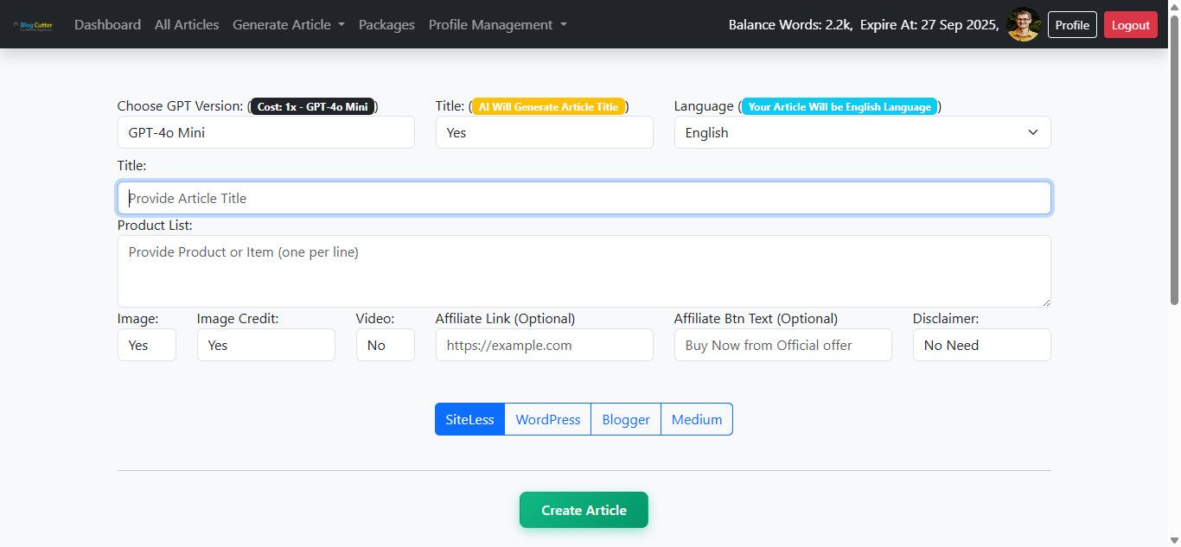Click the Profile button
The image size is (1181, 547).
pos(1072,25)
